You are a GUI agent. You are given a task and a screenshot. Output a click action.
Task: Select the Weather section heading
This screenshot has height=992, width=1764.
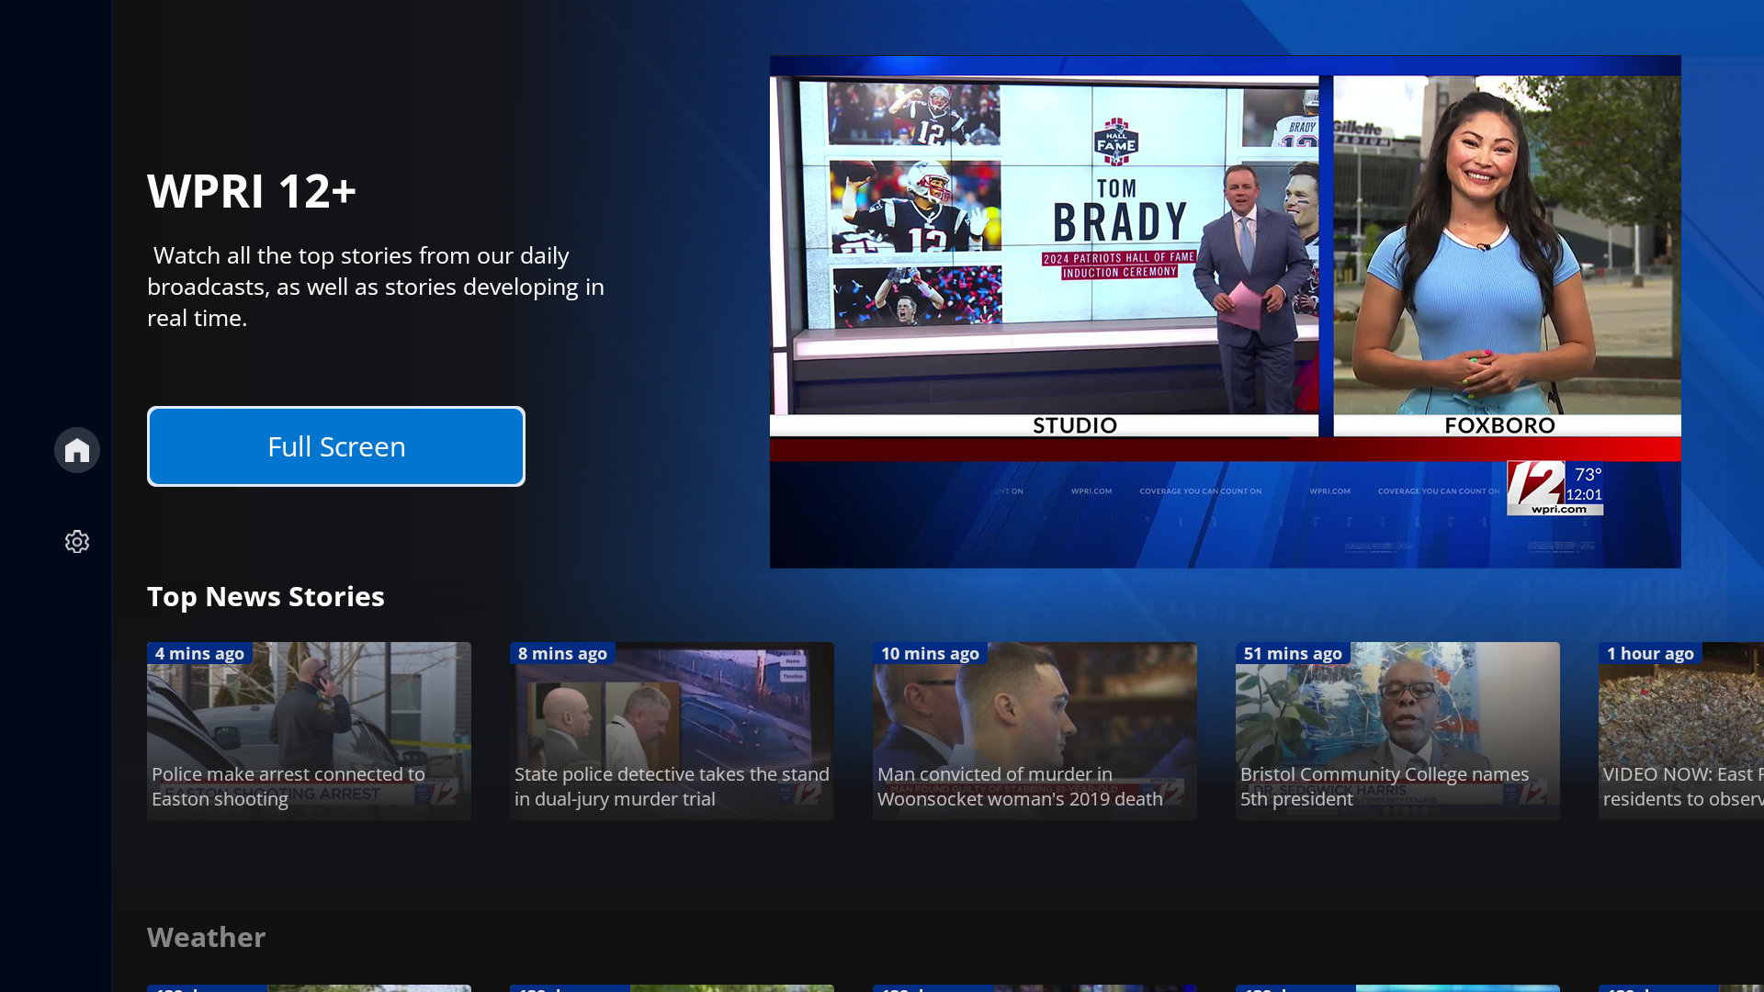click(206, 937)
